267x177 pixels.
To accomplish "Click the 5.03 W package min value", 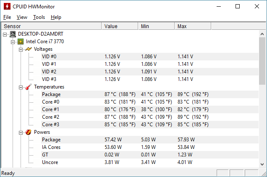I will 148,140.
